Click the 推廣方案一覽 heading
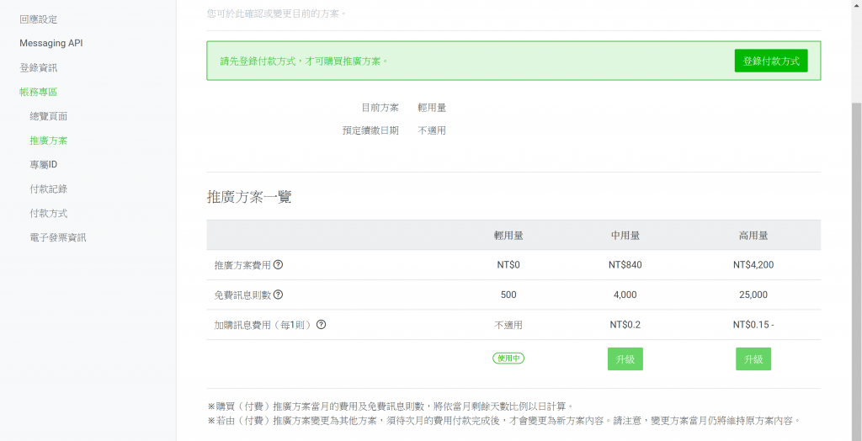The height and width of the screenshot is (441, 862). [x=249, y=197]
